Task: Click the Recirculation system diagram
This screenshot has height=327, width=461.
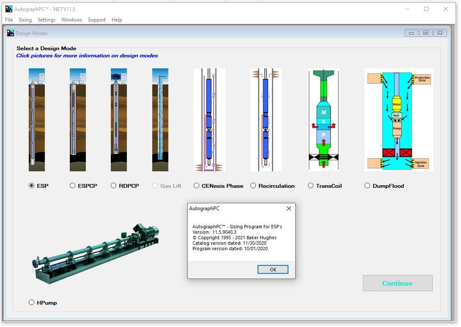Action: point(266,119)
